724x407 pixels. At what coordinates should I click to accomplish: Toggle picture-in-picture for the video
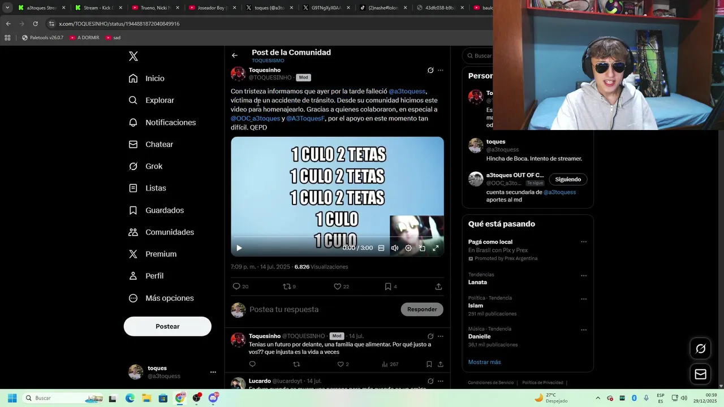pyautogui.click(x=422, y=248)
